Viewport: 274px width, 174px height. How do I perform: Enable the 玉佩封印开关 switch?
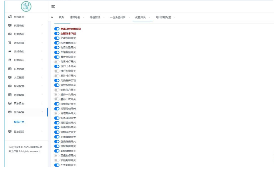[x=57, y=155]
